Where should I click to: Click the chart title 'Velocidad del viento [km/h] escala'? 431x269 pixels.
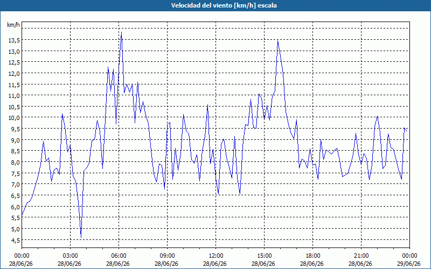click(x=224, y=5)
